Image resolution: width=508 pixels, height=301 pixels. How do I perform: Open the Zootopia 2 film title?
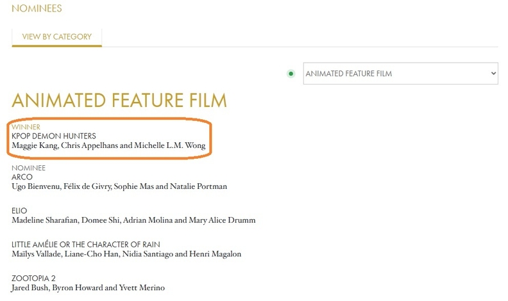click(x=34, y=279)
